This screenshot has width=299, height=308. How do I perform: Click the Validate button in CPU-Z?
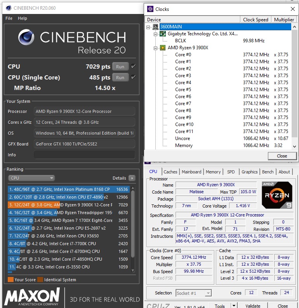[253, 306]
